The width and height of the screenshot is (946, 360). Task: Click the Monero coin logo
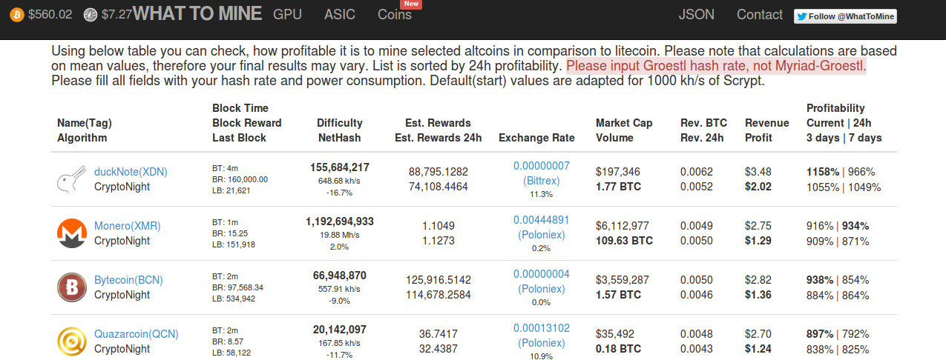72,233
